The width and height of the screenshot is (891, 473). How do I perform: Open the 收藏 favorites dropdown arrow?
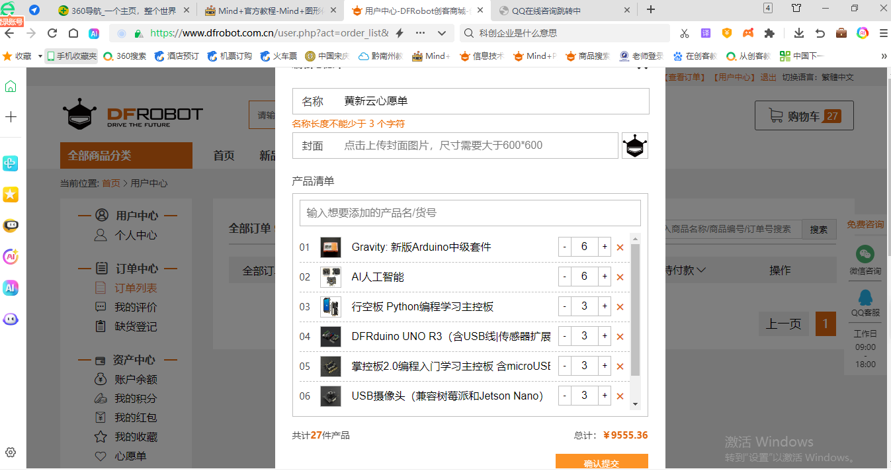[40, 56]
